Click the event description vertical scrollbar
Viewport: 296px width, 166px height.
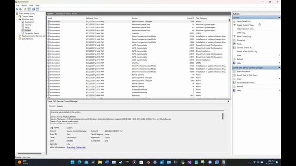[x=223, y=116]
